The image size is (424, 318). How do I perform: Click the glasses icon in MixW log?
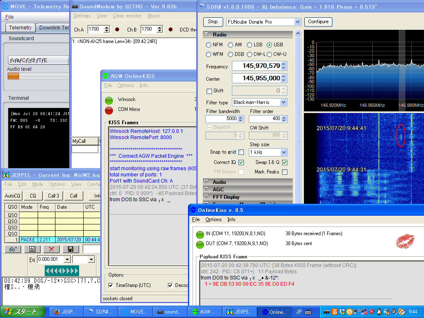13,249
